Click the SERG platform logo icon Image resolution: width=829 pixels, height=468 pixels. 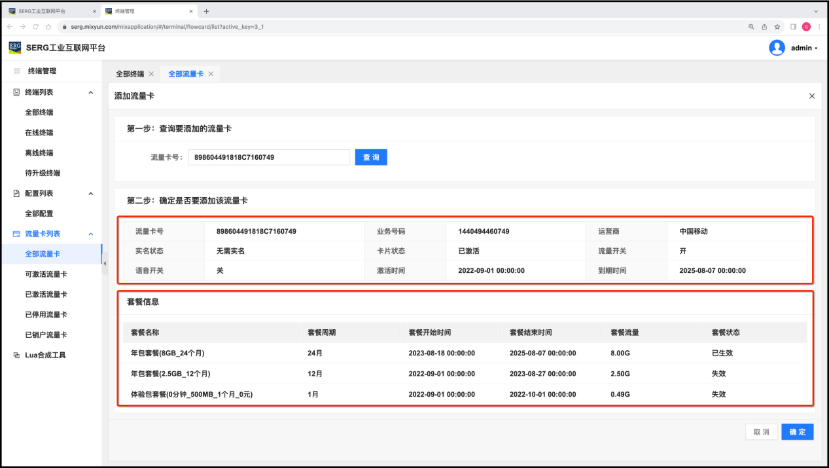point(14,48)
